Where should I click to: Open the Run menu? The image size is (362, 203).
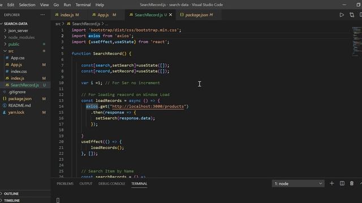tap(67, 5)
